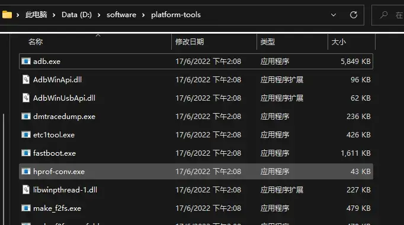Viewport: 404px width, 225px height.
Task: Click the AdbWinApi.dll file icon
Action: point(25,79)
